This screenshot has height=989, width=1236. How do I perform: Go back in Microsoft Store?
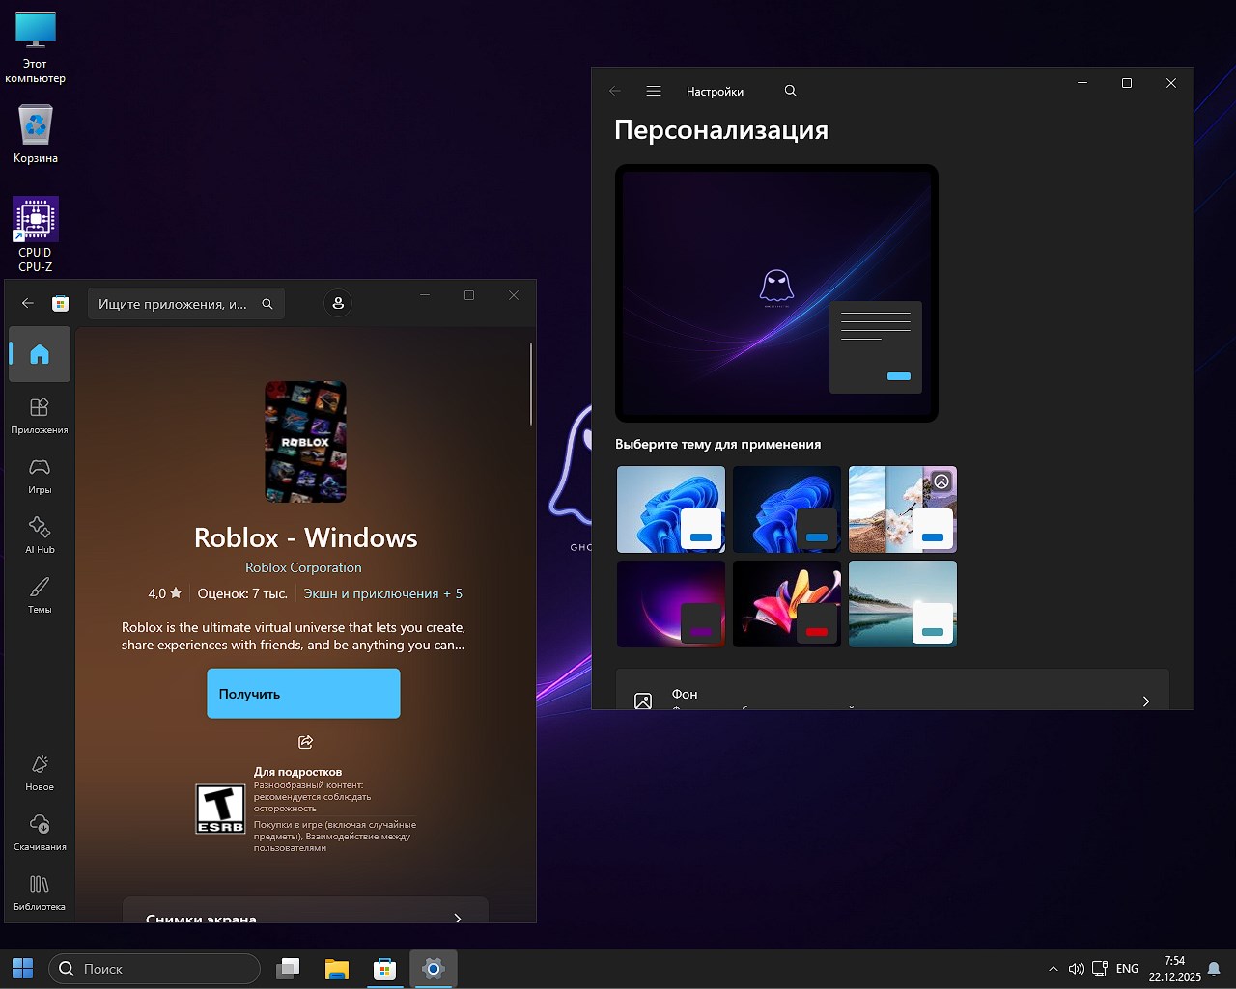[28, 303]
